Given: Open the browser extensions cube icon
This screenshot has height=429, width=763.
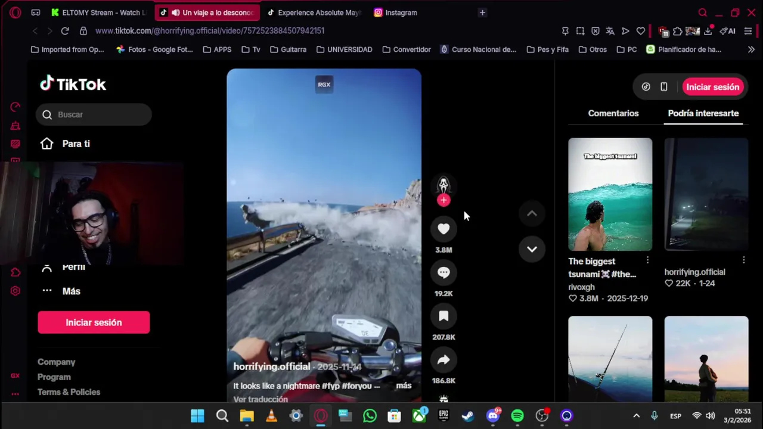Looking at the screenshot, I should [678, 31].
